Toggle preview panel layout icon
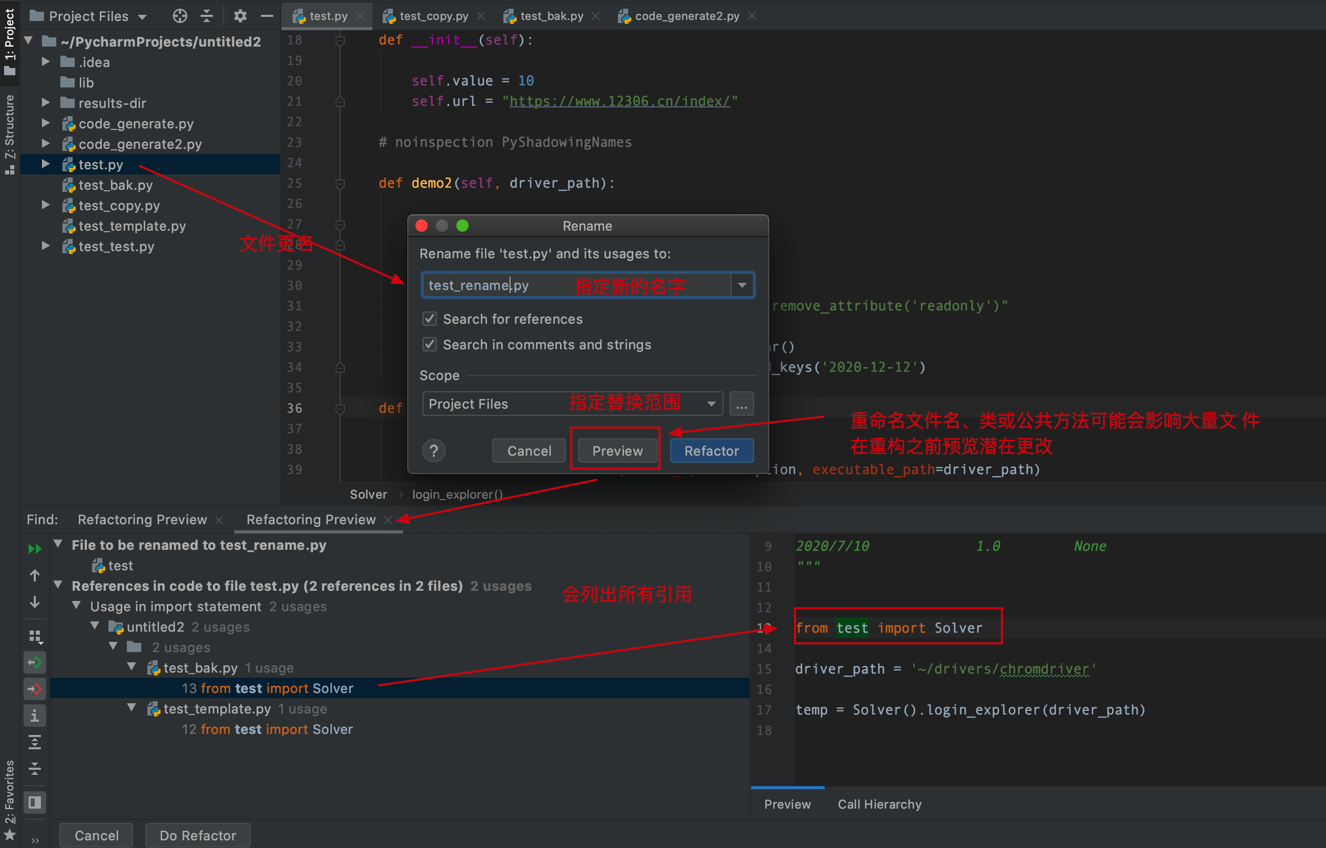The image size is (1326, 848). tap(35, 802)
